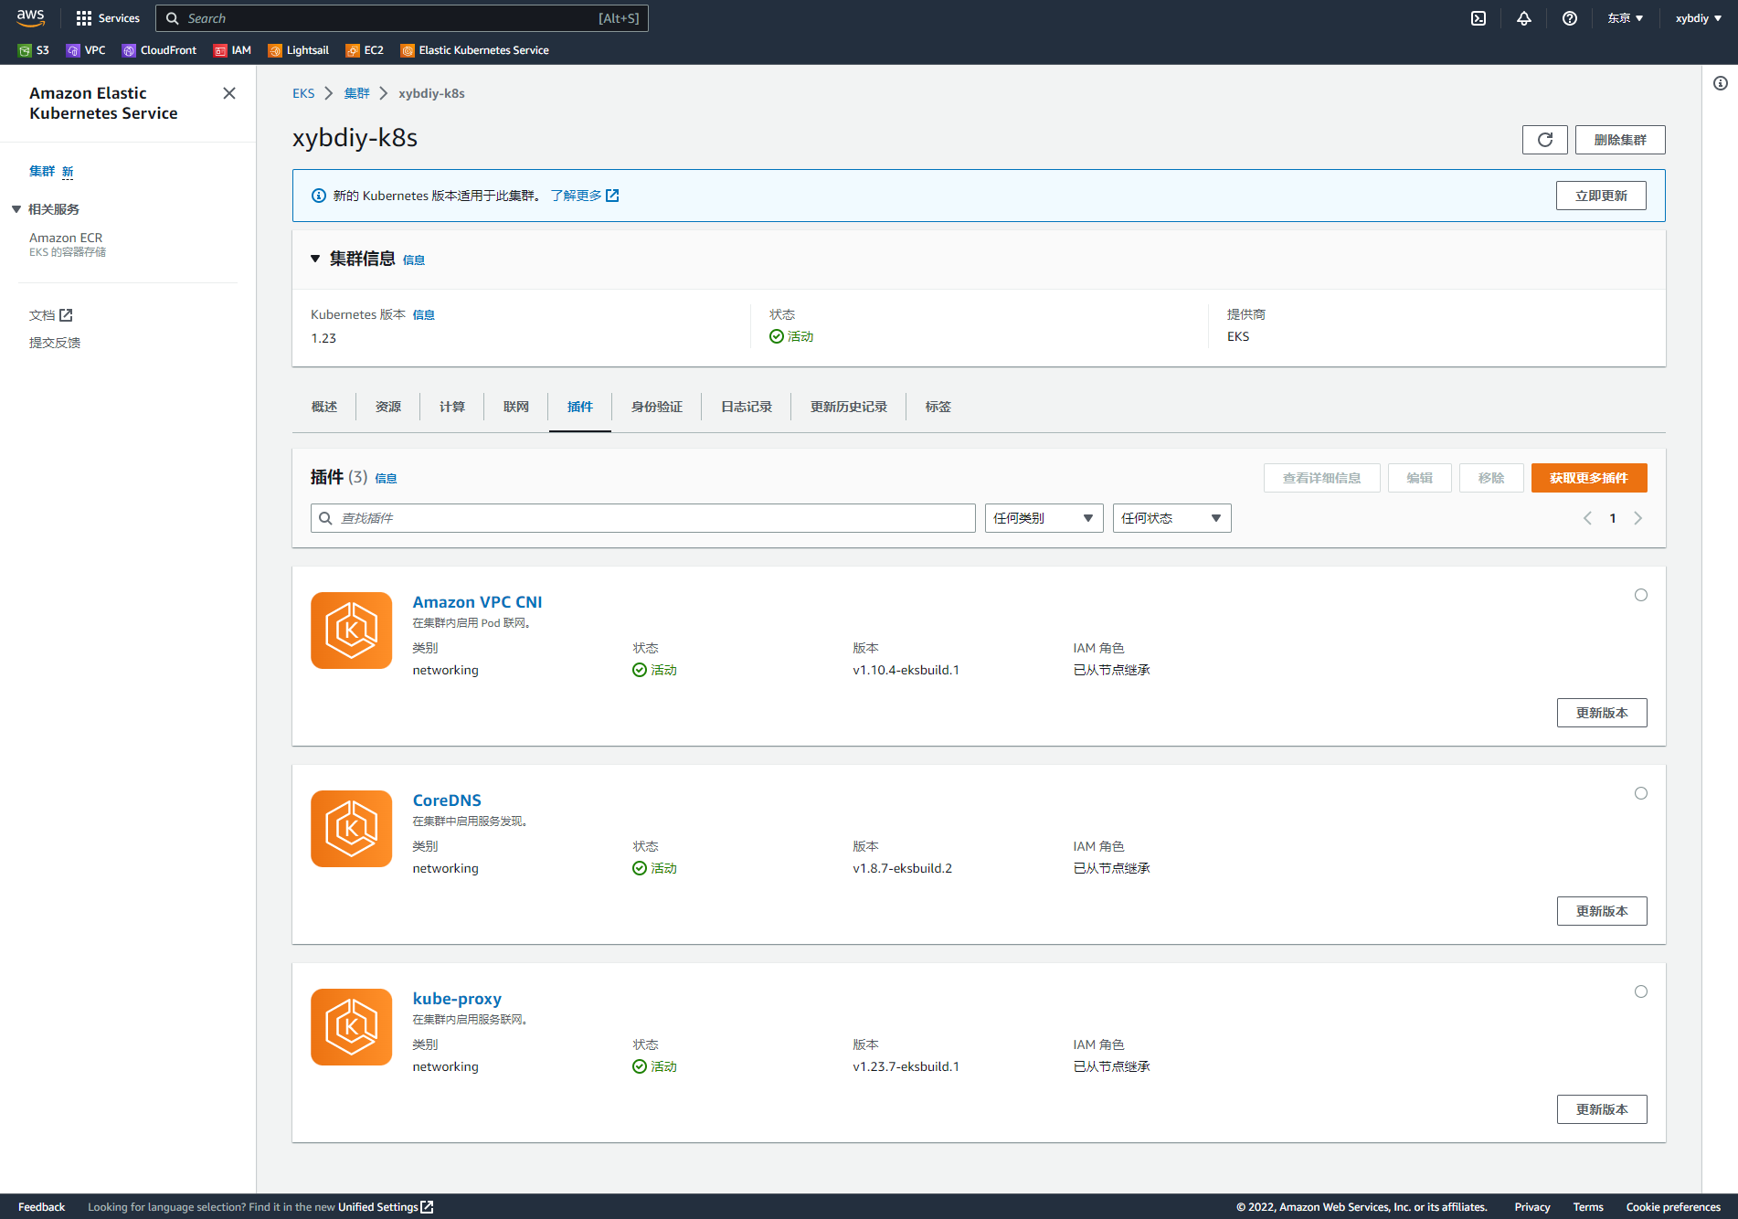Open notifications bell icon
1738x1219 pixels.
[1524, 18]
